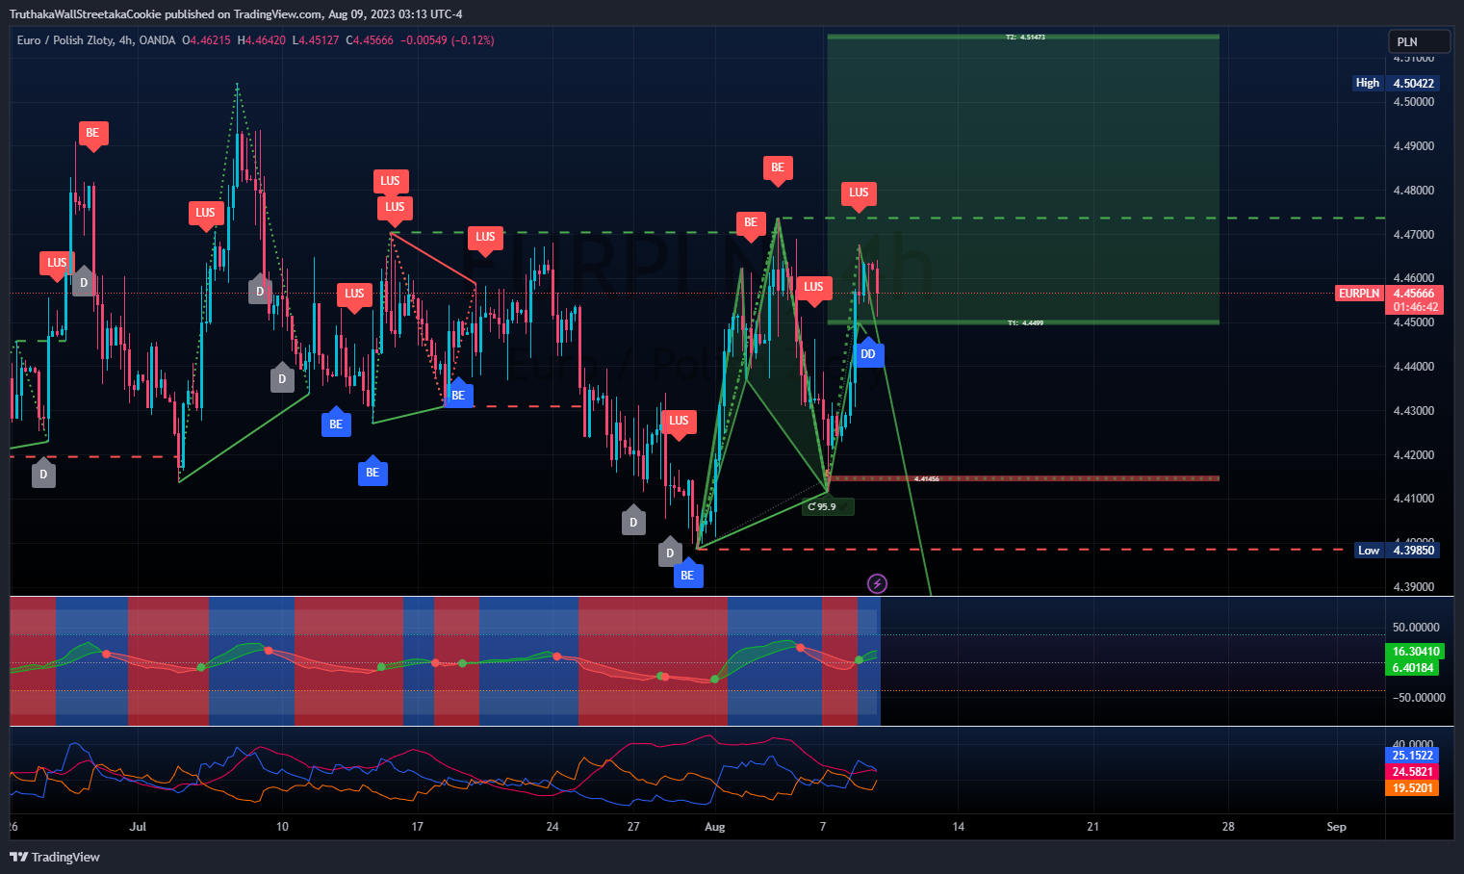The image size is (1464, 874).
Task: Click the pink 24.5821 indicator value
Action: click(1412, 772)
